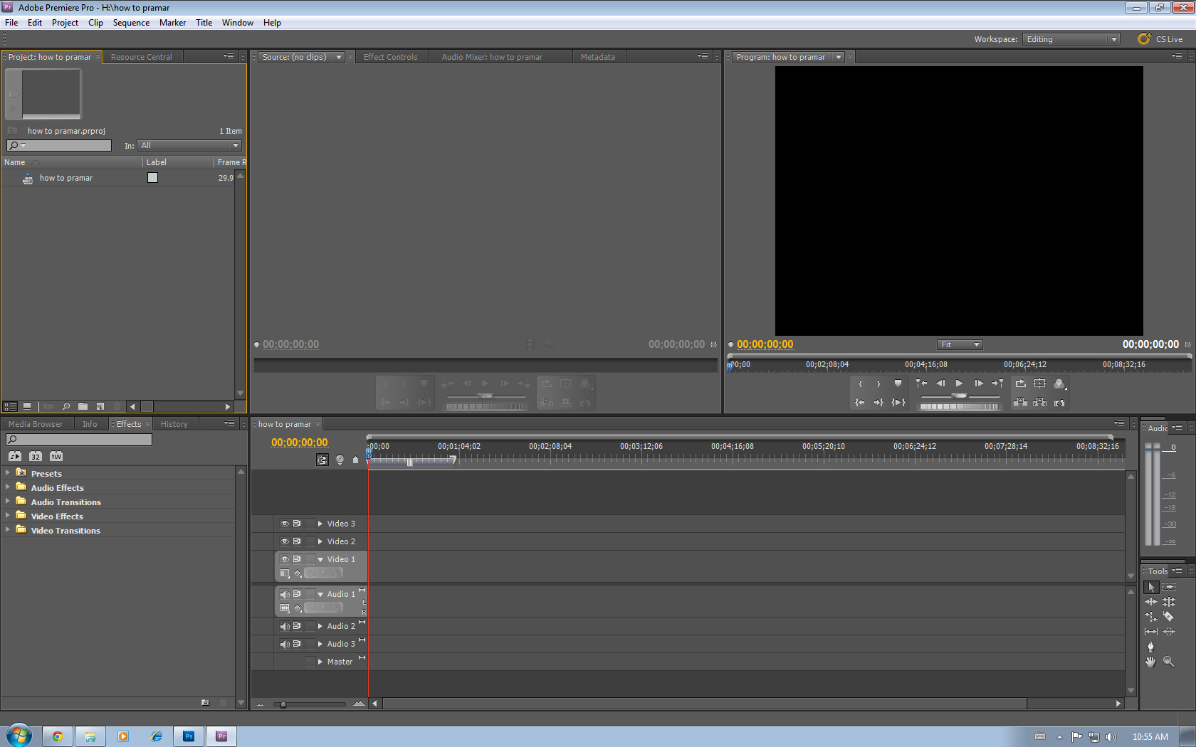Mute Audio 1 track speaker toggle

(x=285, y=594)
